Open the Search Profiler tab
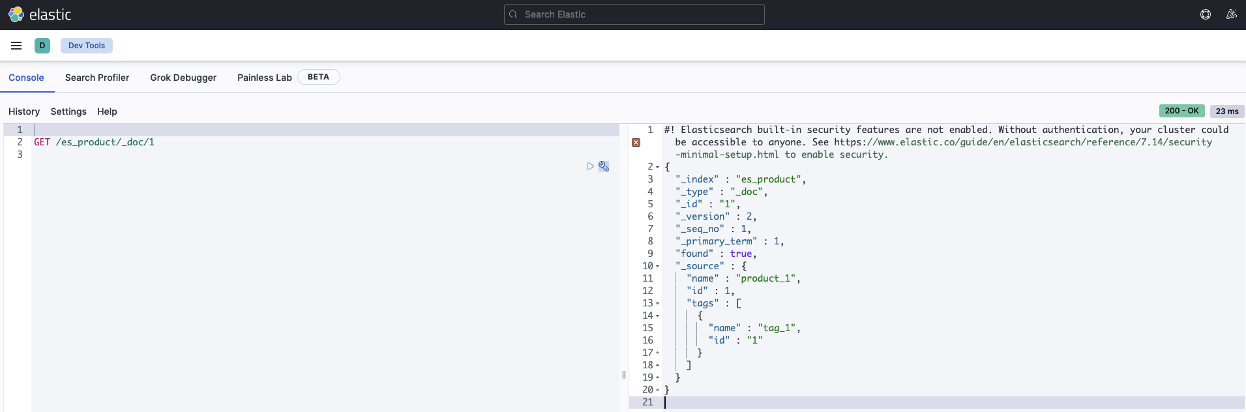Screen dimensions: 1246x412 pyautogui.click(x=97, y=78)
